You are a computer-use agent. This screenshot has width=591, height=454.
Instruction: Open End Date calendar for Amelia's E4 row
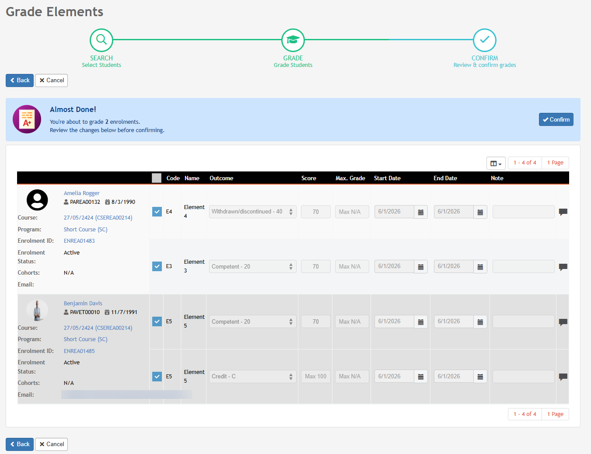480,212
